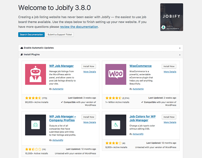Click the cloud icon beside Enable Automatic Updates

pos(22,48)
